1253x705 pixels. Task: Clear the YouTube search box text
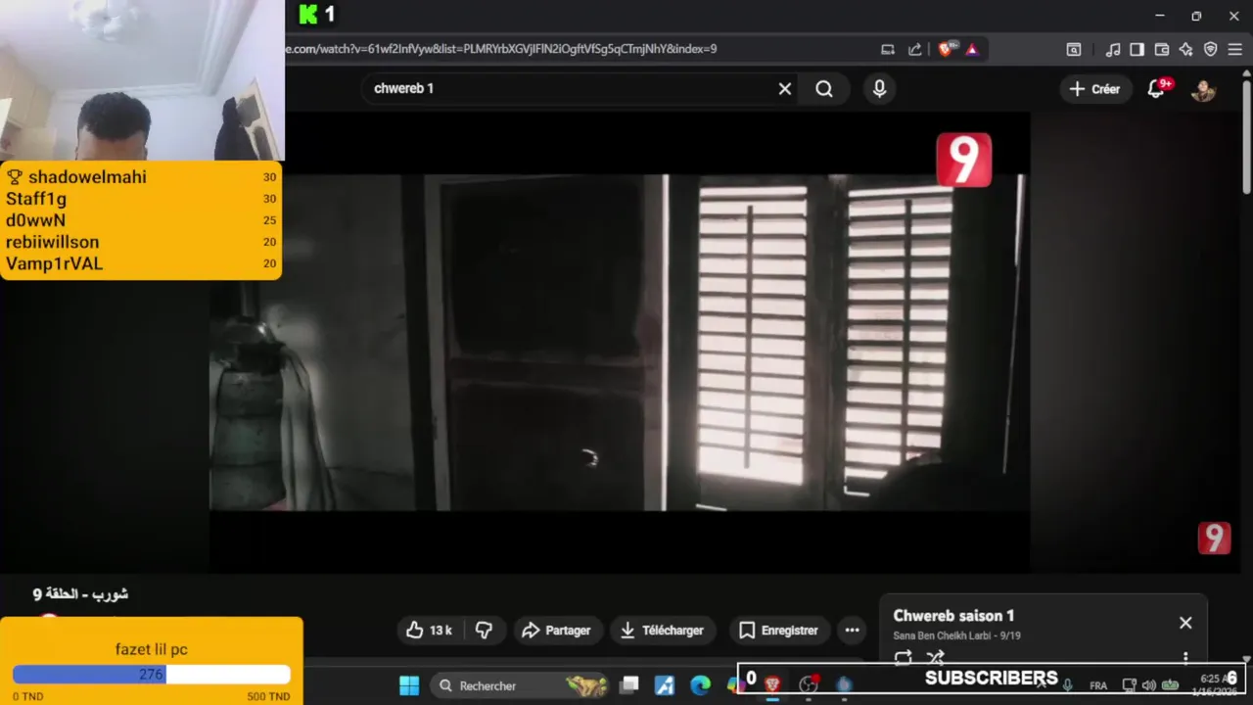tap(785, 89)
